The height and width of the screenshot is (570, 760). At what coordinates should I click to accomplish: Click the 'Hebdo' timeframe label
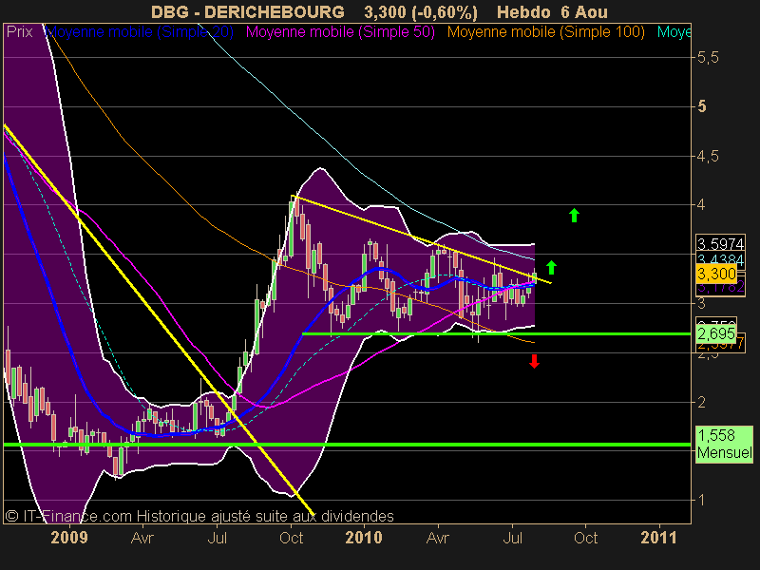tap(525, 11)
